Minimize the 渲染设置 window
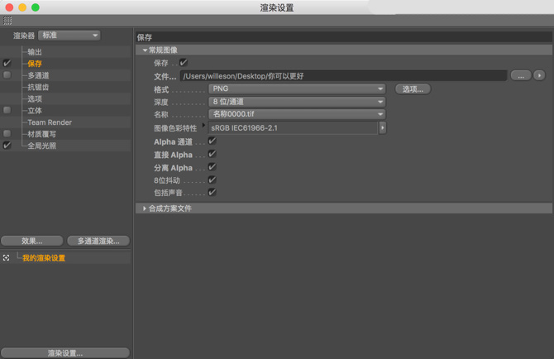 point(22,7)
